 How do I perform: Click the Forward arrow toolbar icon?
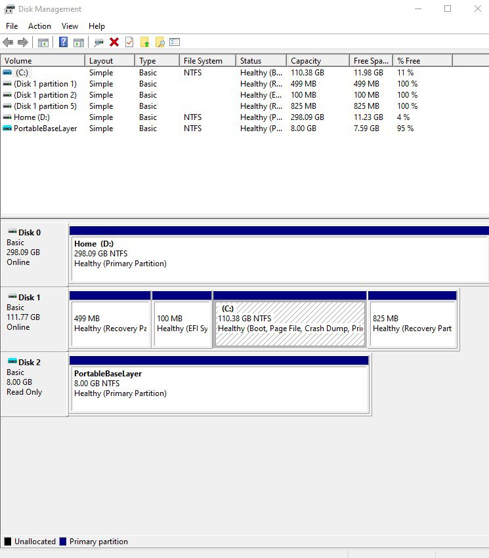(x=23, y=43)
